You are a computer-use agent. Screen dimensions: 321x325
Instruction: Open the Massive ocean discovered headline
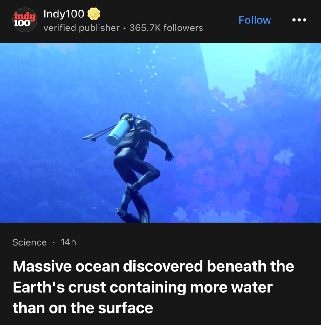coord(153,287)
